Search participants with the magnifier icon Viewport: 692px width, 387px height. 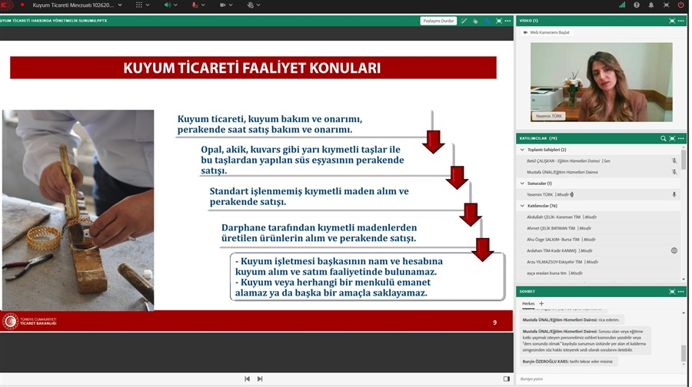coord(663,138)
